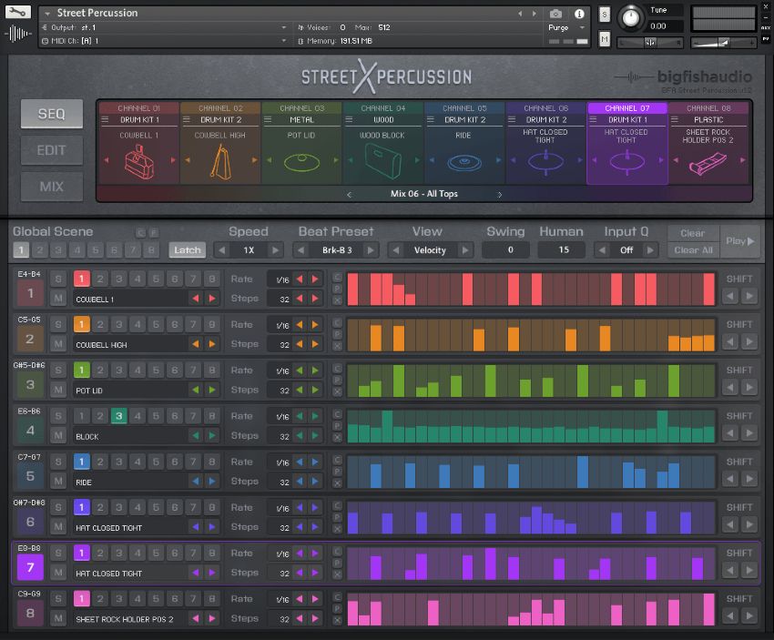
Task: Click the Tune knob
Action: (x=629, y=17)
